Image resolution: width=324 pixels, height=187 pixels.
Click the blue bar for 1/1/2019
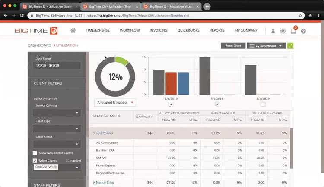coord(183,83)
